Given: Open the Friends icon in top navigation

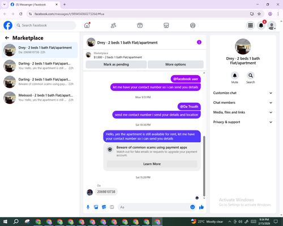Looking at the screenshot, I should [x=113, y=25].
